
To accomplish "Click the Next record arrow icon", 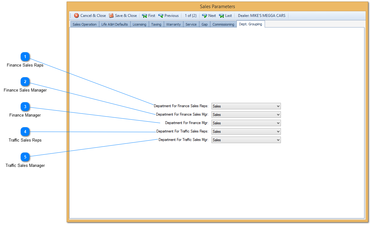I will [x=205, y=16].
